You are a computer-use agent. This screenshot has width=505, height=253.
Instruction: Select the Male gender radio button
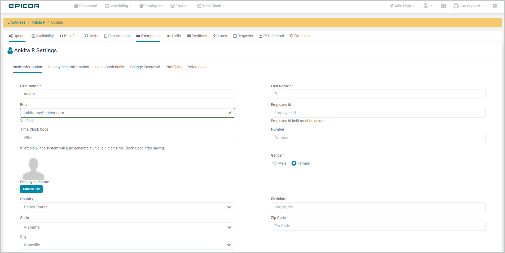click(x=275, y=163)
